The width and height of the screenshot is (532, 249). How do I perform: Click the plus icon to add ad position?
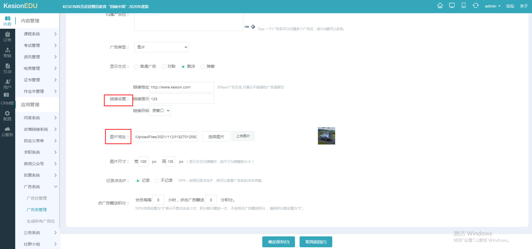coord(253,27)
